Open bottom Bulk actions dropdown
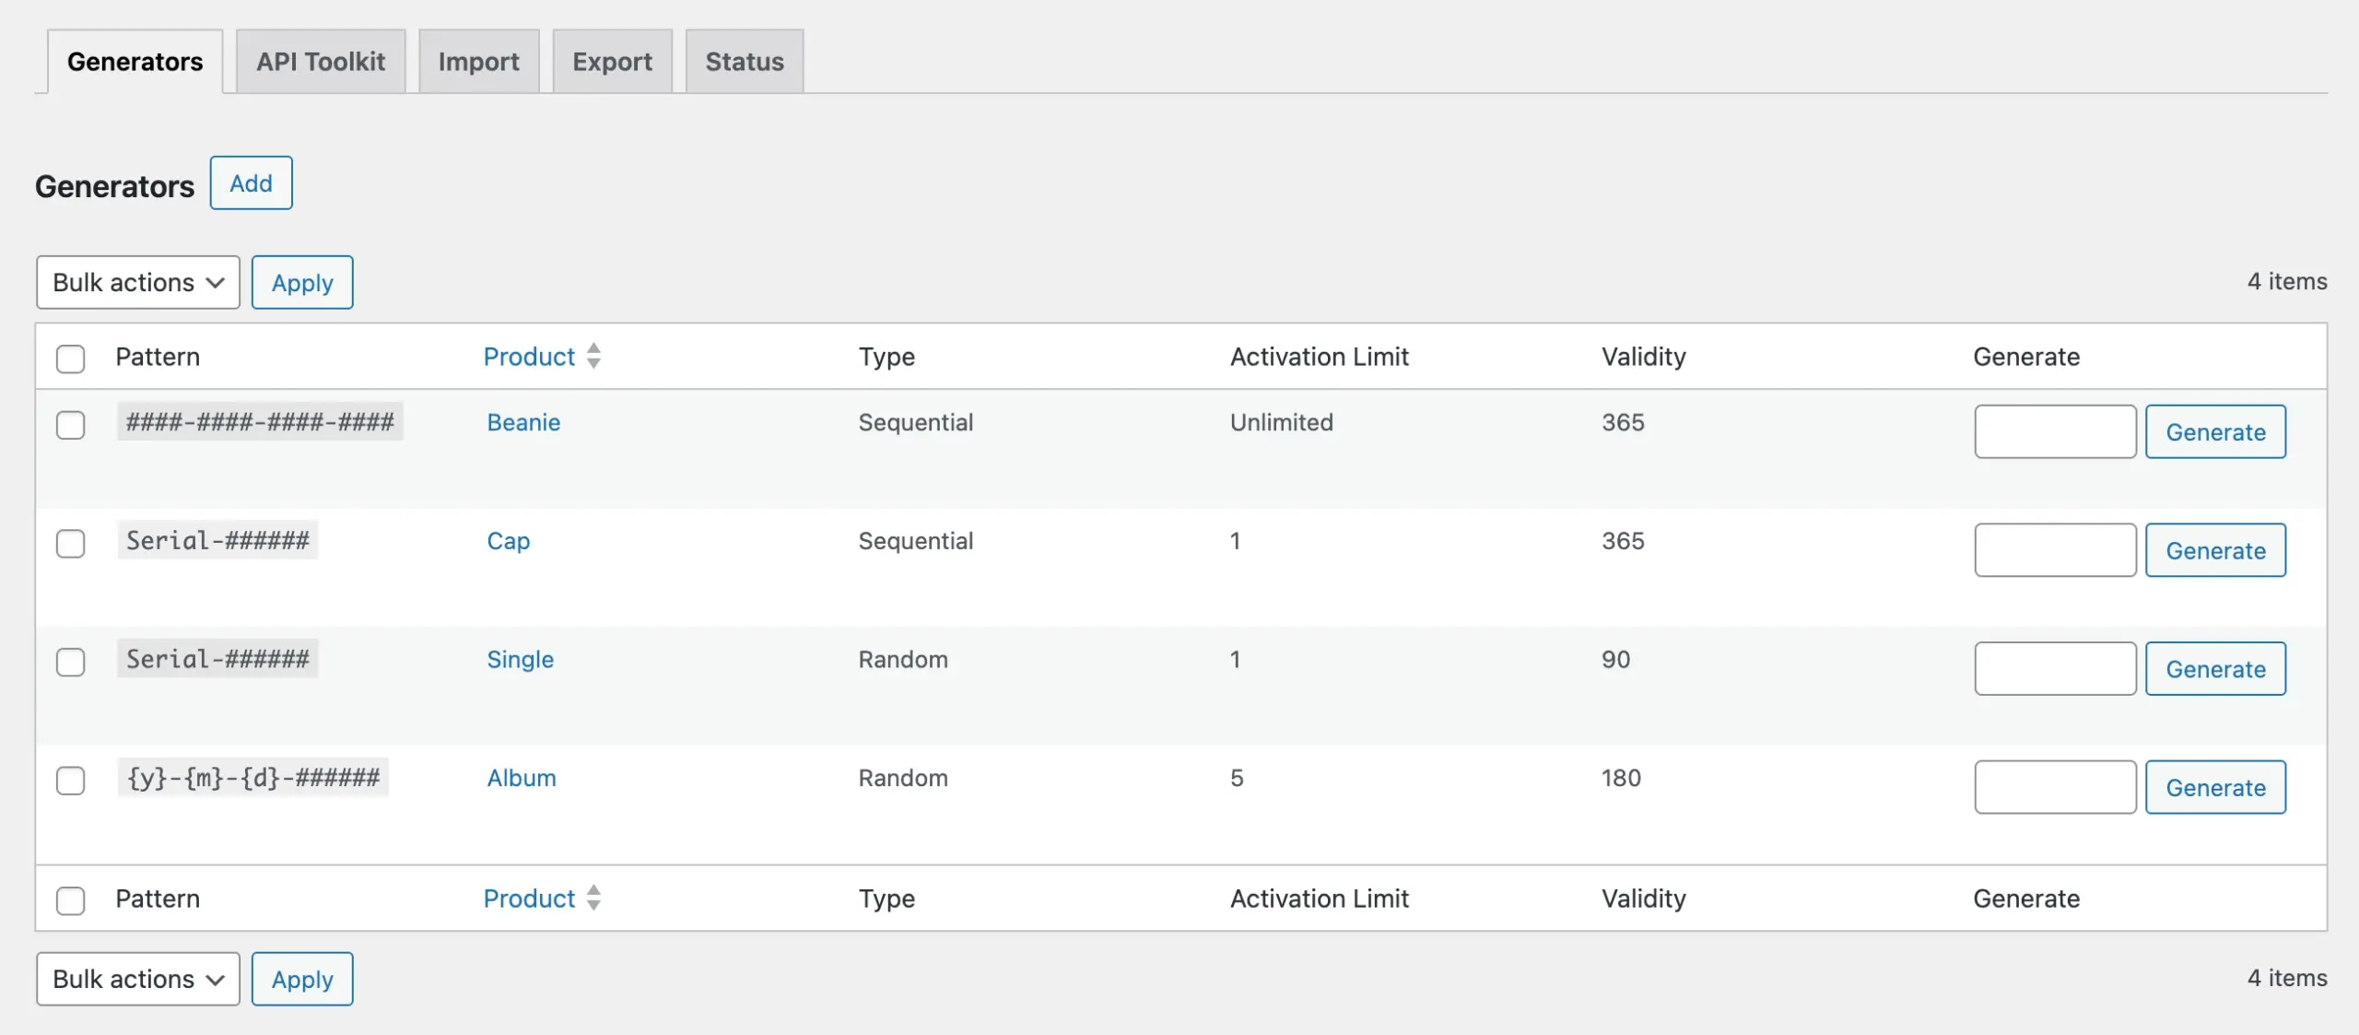This screenshot has height=1035, width=2359. (138, 979)
